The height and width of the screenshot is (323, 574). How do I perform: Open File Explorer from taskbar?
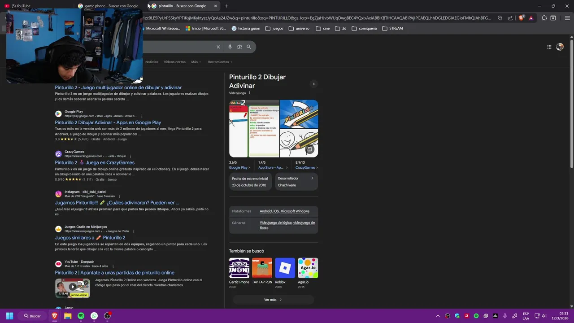pos(68,316)
